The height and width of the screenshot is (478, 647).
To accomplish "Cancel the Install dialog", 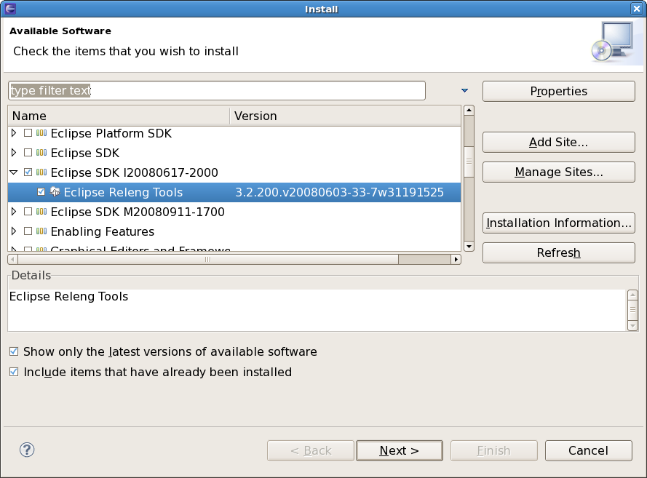I will 588,451.
